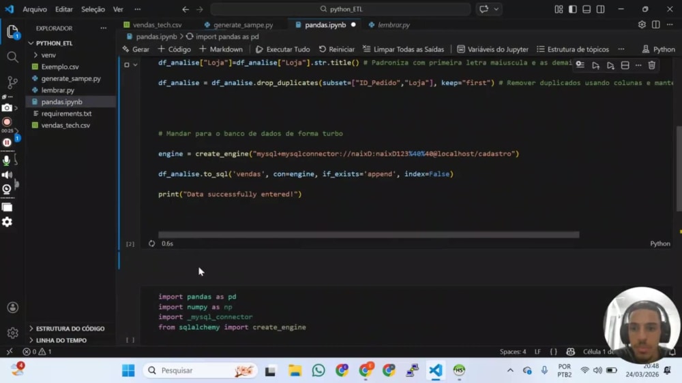This screenshot has height=383, width=682.
Task: Toggle the secondary side bar
Action: pyautogui.click(x=601, y=9)
